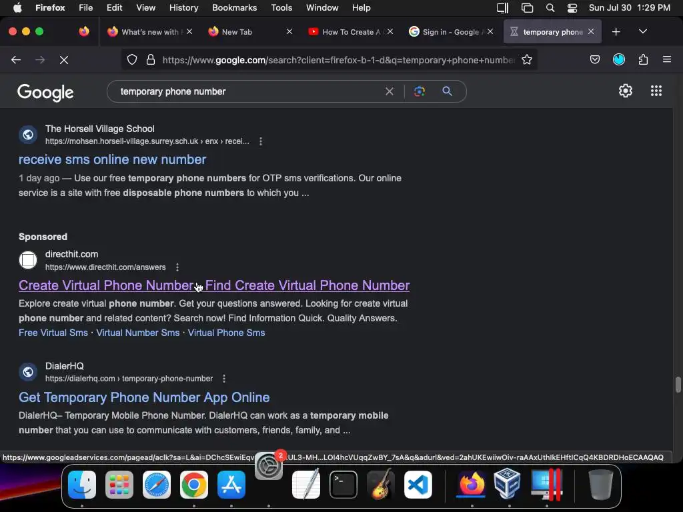Open System Settings in the dock

tap(269, 466)
